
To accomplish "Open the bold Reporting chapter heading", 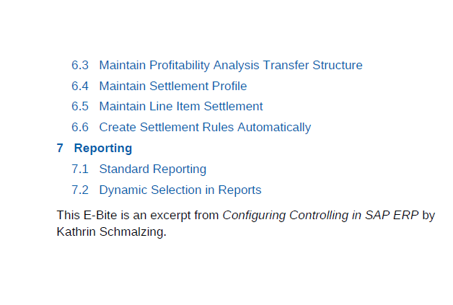I will click(x=103, y=149).
